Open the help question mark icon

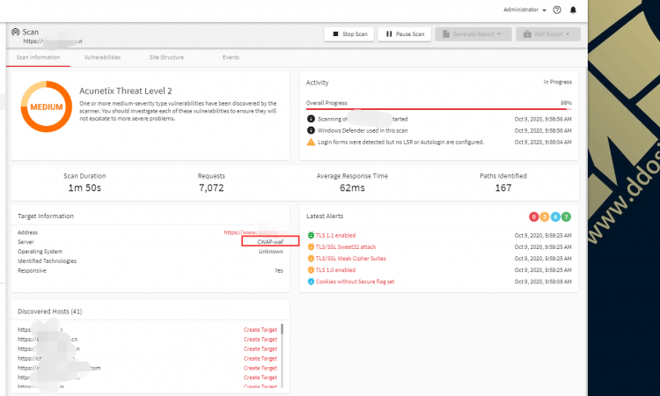click(557, 10)
